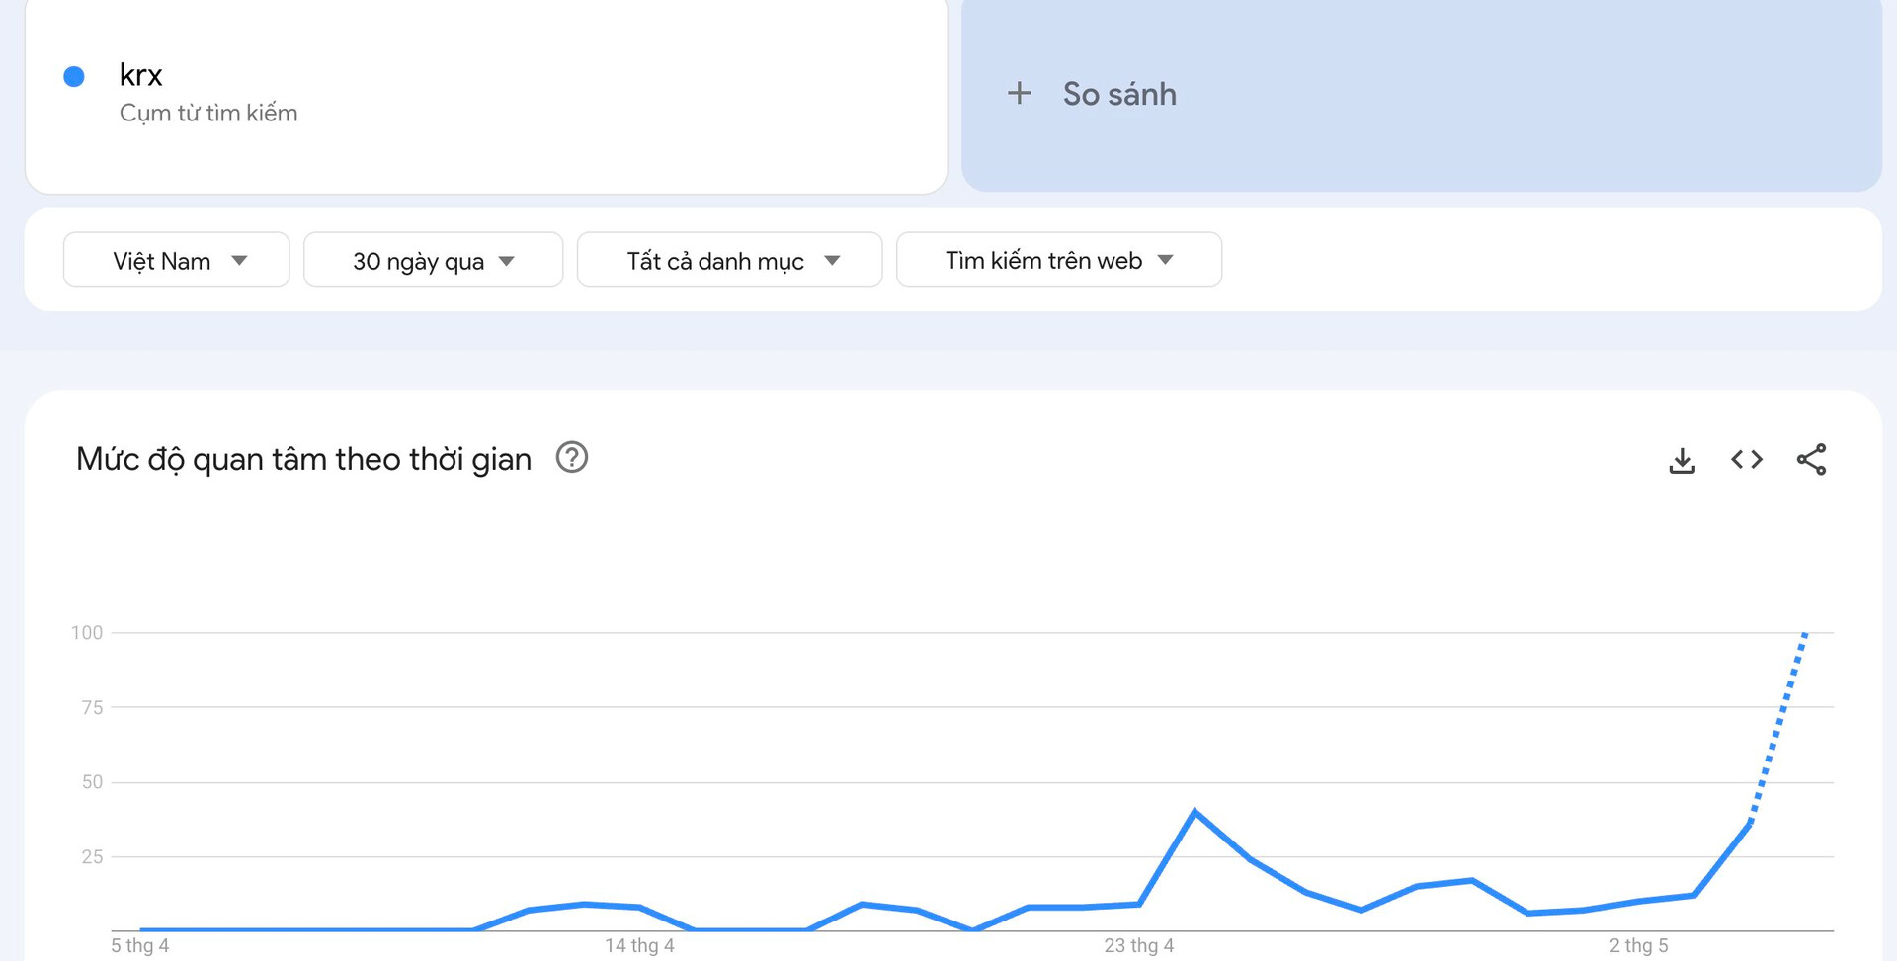Click the chart peak near 23 thg 4
The image size is (1897, 961).
coord(1195,812)
